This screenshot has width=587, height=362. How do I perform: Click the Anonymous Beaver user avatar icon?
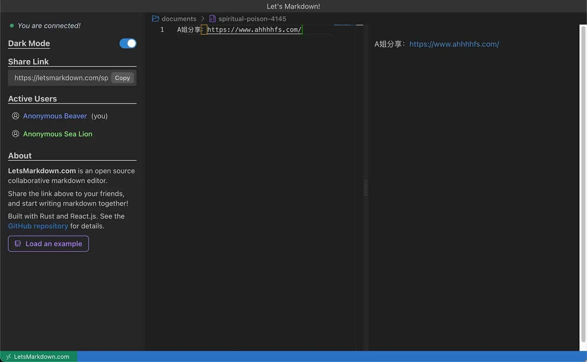coord(15,116)
